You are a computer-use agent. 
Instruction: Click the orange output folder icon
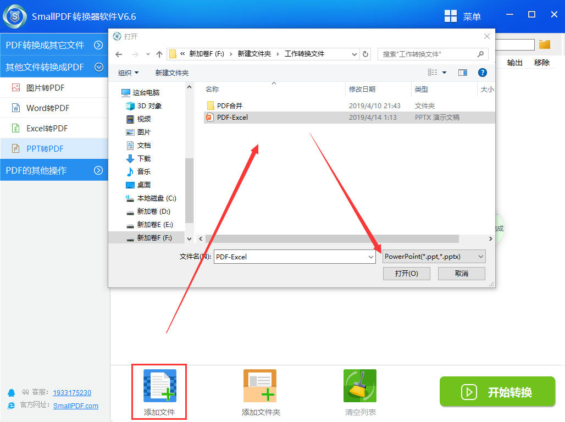point(545,45)
